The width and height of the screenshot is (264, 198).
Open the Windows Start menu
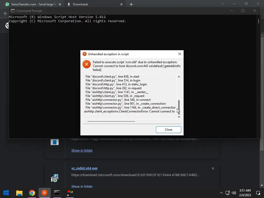(6, 193)
